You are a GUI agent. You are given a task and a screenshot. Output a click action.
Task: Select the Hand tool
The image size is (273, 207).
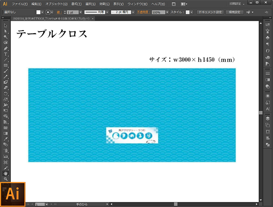coord(6,173)
